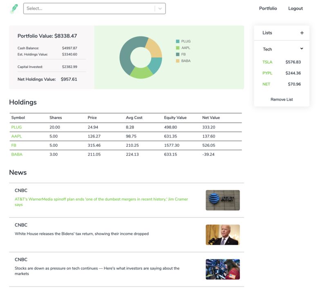This screenshot has width=327, height=290.
Task: Click the Holdings section heading
Action: click(23, 102)
